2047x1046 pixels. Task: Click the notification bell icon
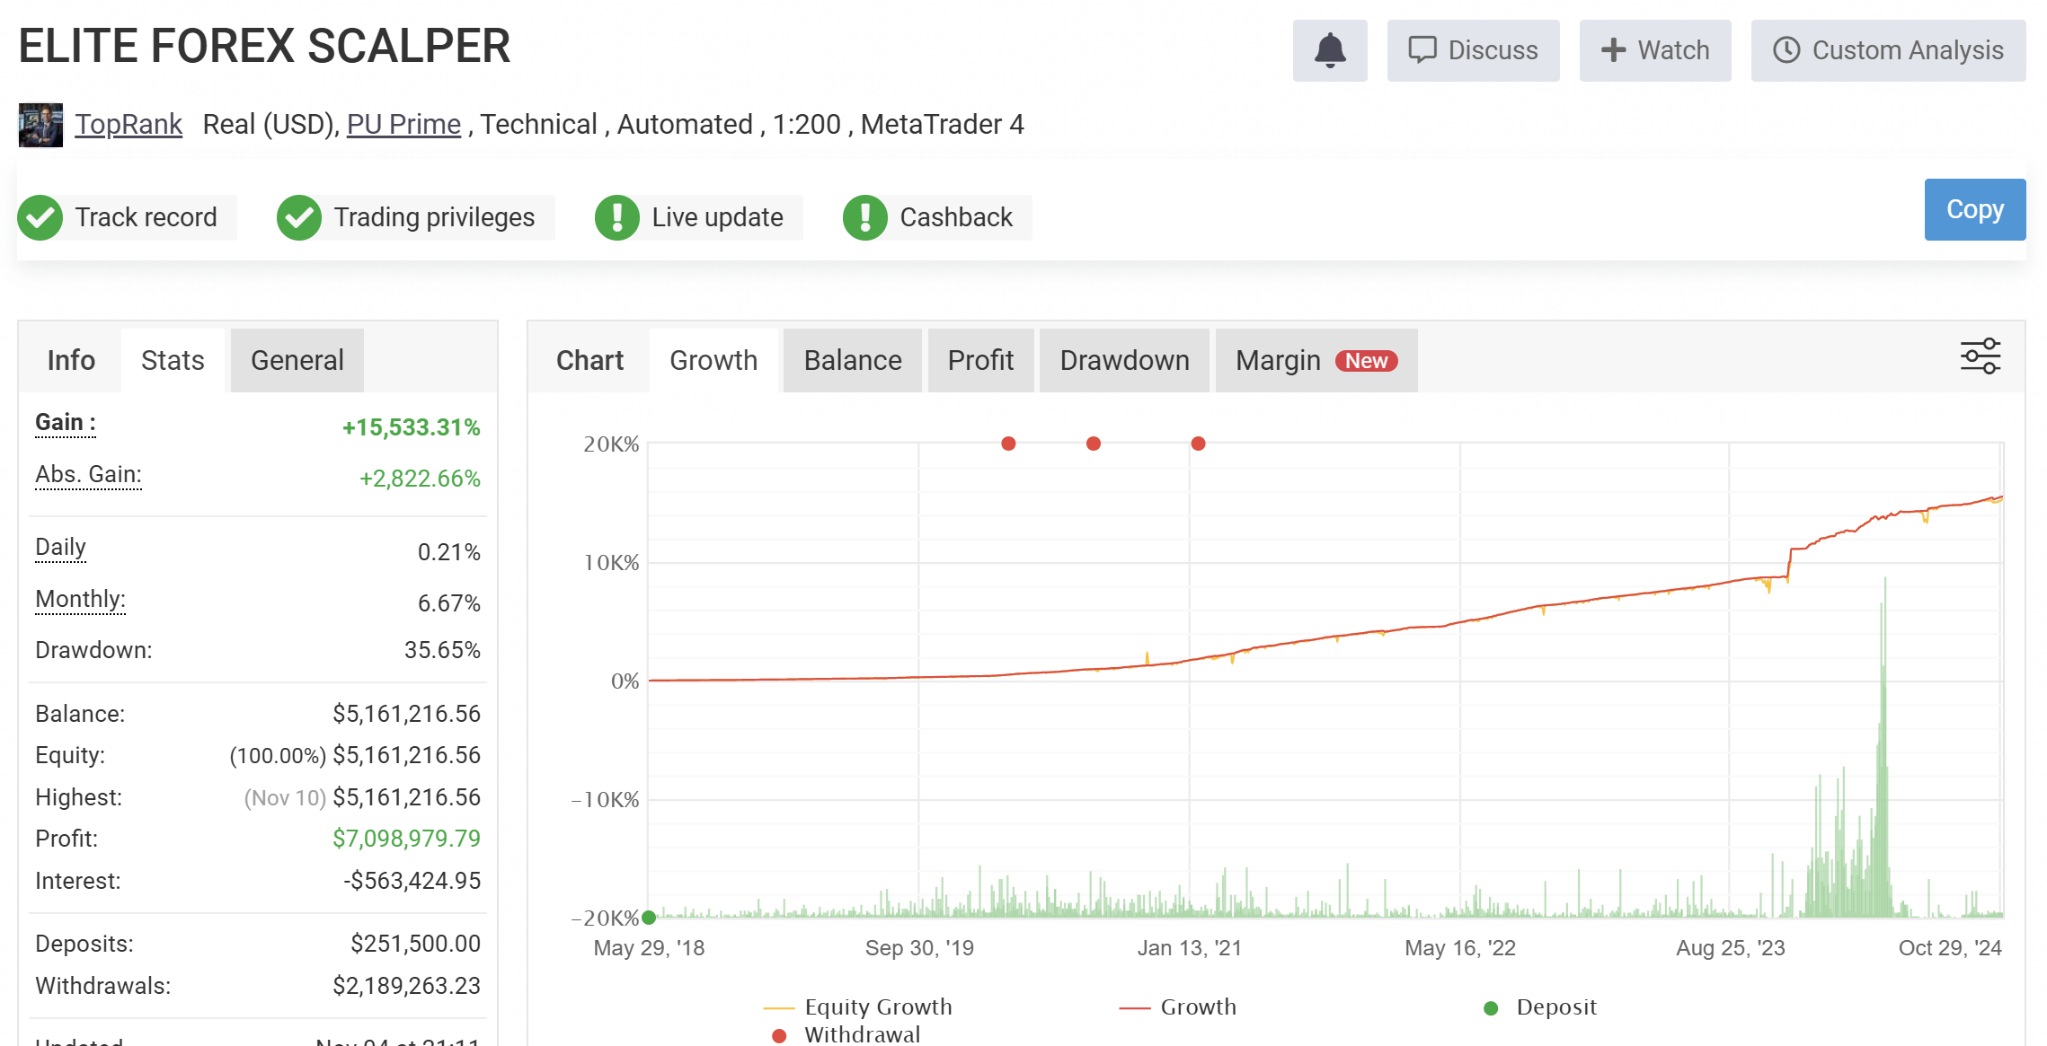[1329, 50]
